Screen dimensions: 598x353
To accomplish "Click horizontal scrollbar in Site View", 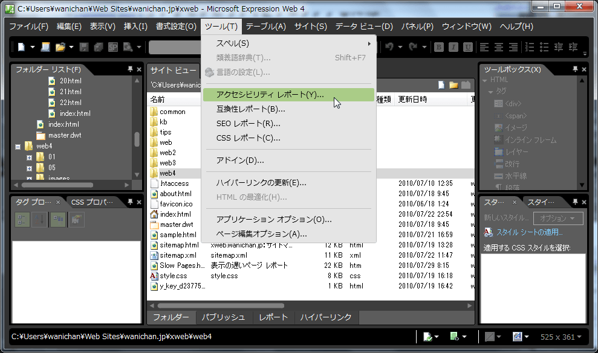I will tap(221, 306).
